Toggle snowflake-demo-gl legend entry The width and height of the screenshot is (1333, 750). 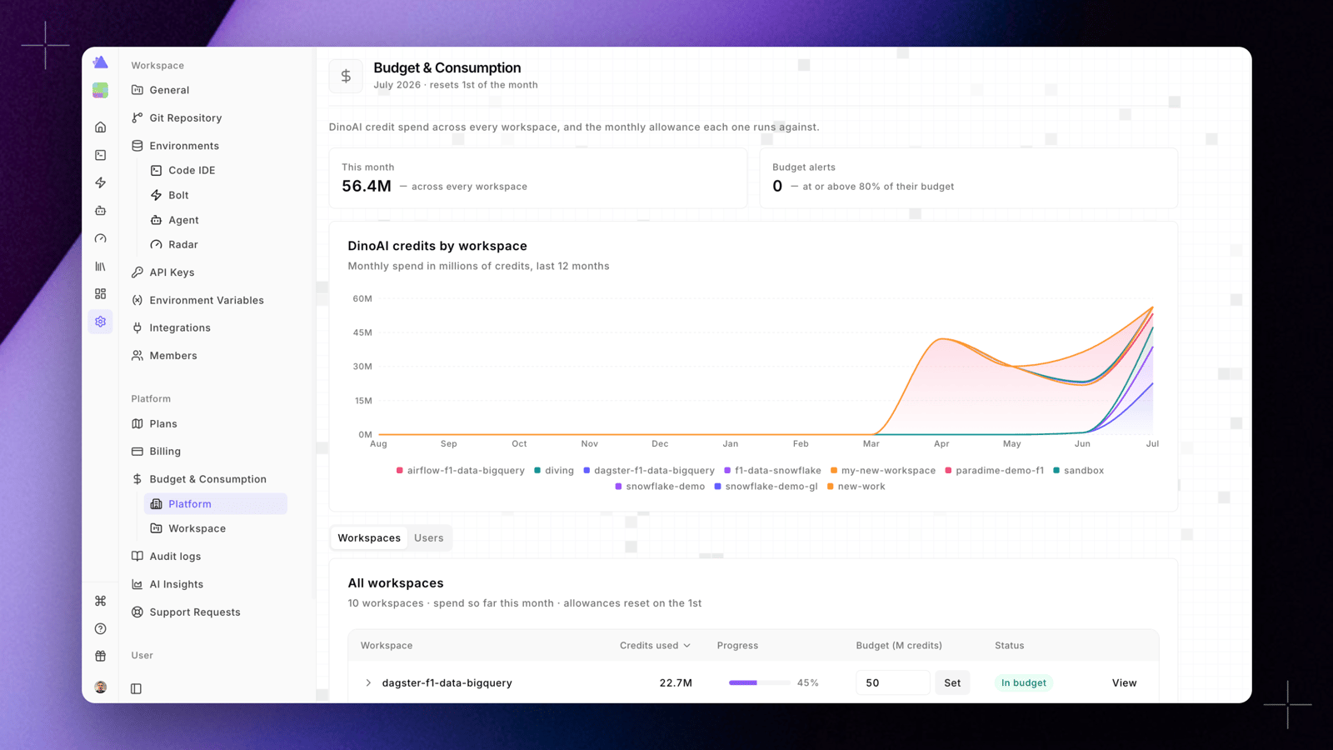[x=766, y=487]
